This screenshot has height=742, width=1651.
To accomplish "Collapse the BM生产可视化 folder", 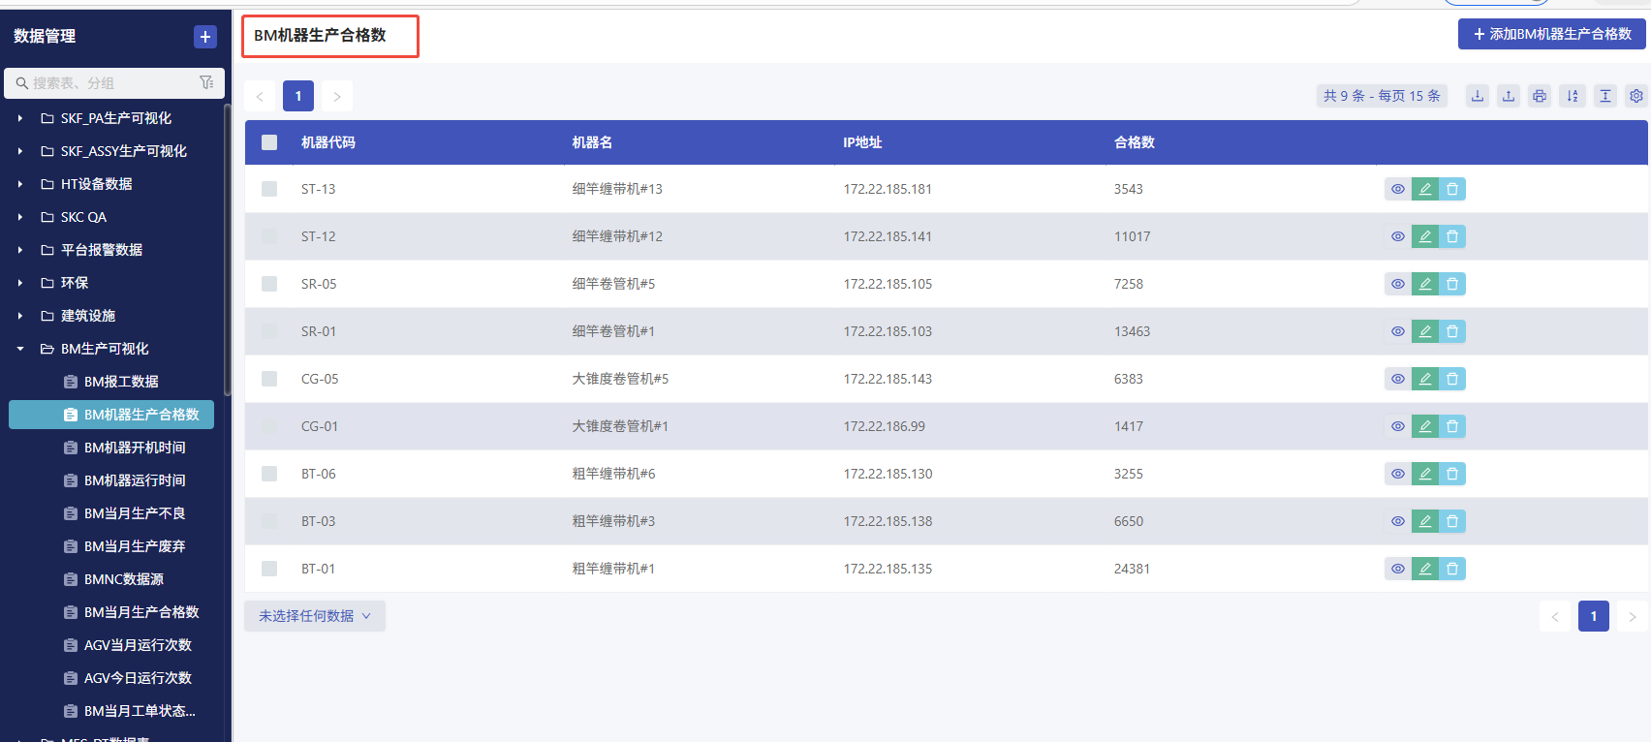I will 20,349.
